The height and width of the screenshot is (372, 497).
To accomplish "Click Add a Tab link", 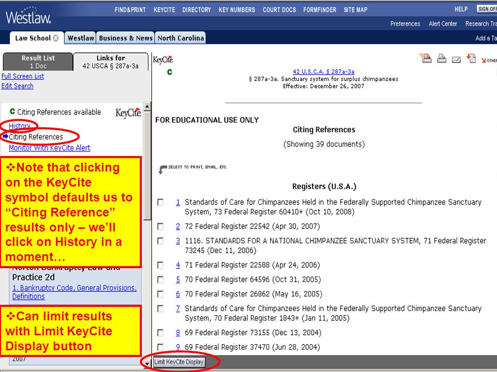I will pyautogui.click(x=486, y=38).
